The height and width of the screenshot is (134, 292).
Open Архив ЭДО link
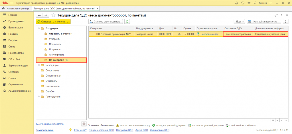coord(142,130)
